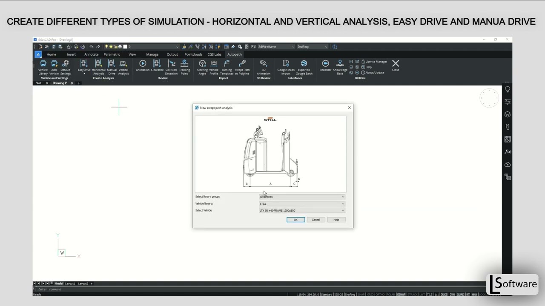Image resolution: width=545 pixels, height=306 pixels.
Task: Expand the Vehicle library dropdown showing STILL
Action: [302, 204]
